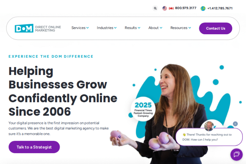Expand the Services dropdown chevron
The width and height of the screenshot is (246, 164).
(x=87, y=28)
